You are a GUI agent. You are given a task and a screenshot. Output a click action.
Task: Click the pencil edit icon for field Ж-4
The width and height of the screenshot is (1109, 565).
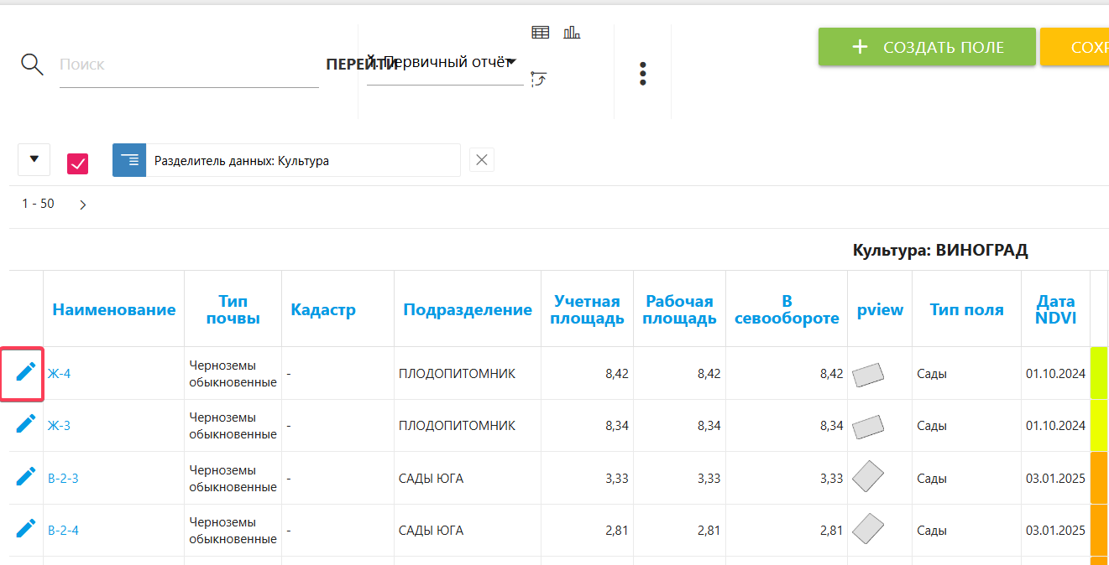[26, 371]
